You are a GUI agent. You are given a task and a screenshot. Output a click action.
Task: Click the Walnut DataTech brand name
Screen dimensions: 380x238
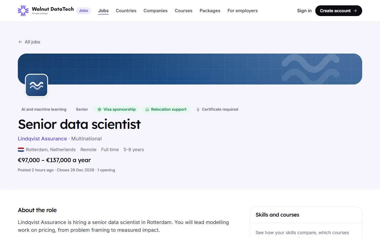[x=53, y=9]
